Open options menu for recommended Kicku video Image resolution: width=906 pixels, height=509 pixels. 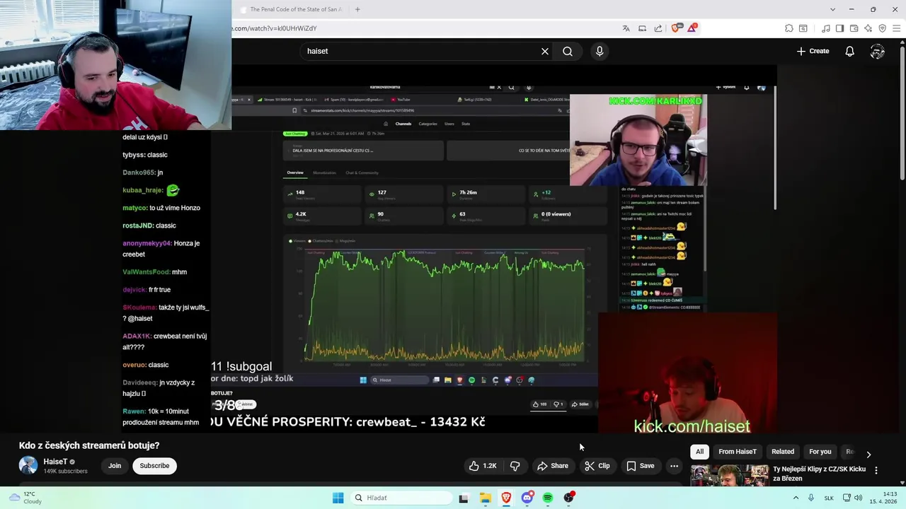[x=876, y=470]
